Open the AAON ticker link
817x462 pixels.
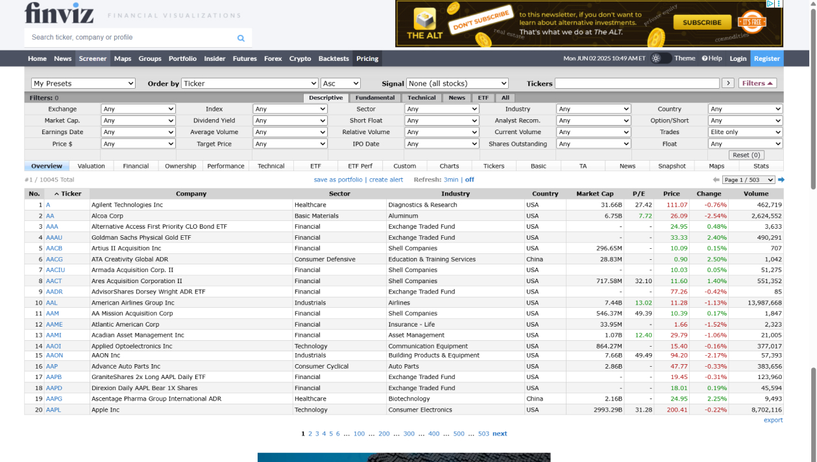click(55, 355)
